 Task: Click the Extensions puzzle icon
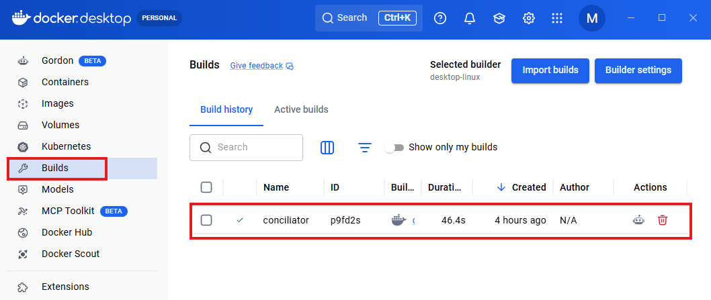[x=23, y=287]
